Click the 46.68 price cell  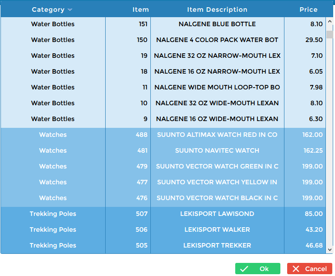[305, 245]
